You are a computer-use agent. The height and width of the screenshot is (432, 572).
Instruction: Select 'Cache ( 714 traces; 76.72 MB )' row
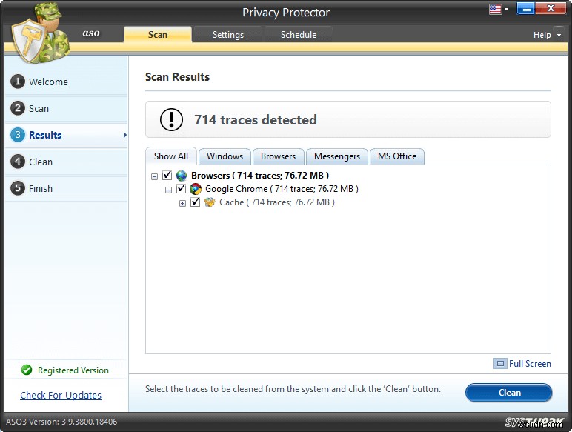pyautogui.click(x=277, y=202)
